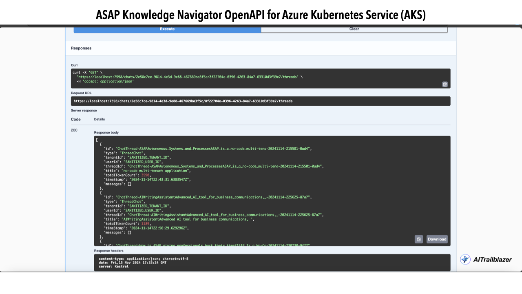Click the Clear button

[x=354, y=29]
